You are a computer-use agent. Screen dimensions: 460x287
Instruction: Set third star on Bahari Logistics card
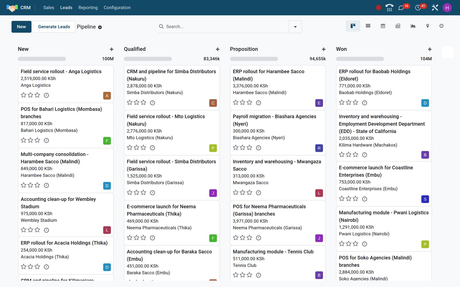[37, 140]
